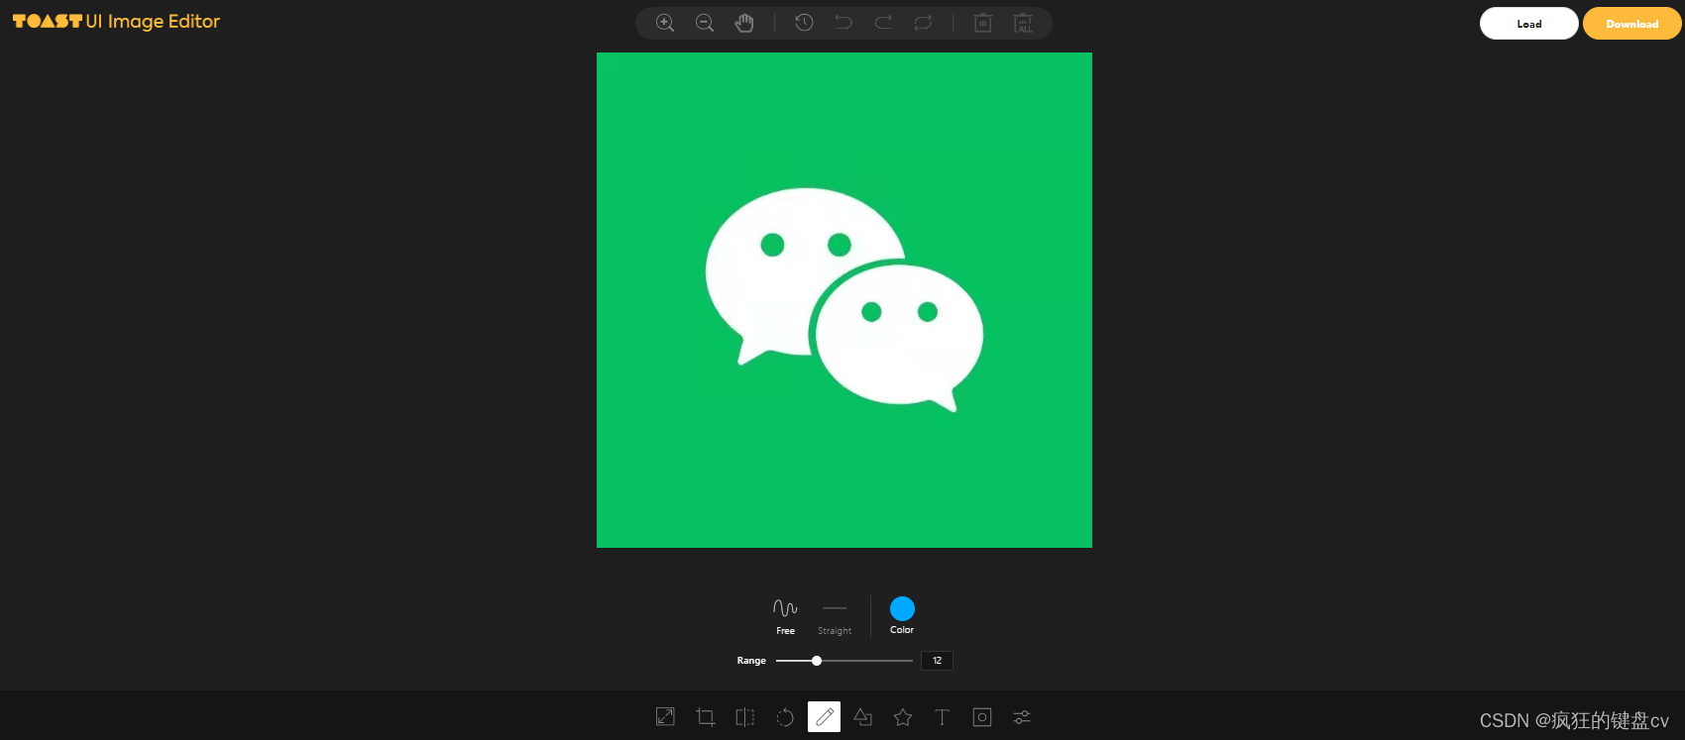Open the History panel icon
The image size is (1685, 740).
804,23
